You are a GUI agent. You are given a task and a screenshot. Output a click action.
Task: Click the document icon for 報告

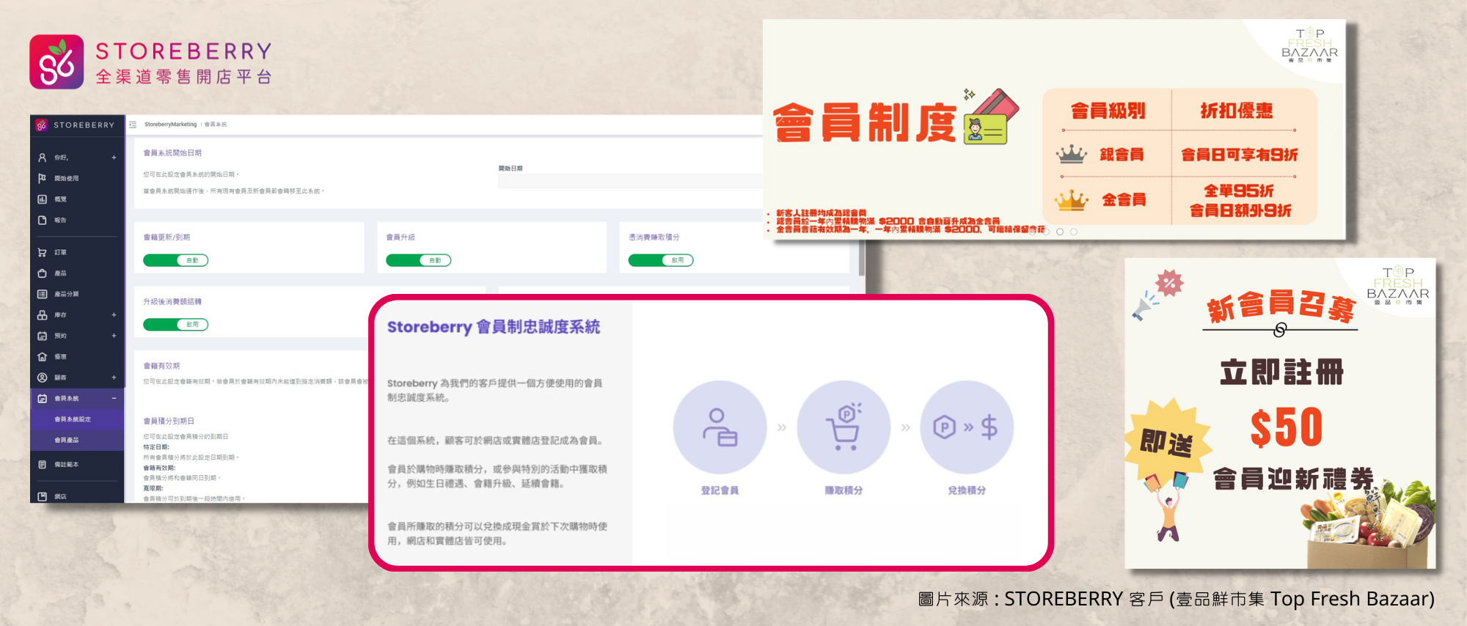click(x=43, y=220)
